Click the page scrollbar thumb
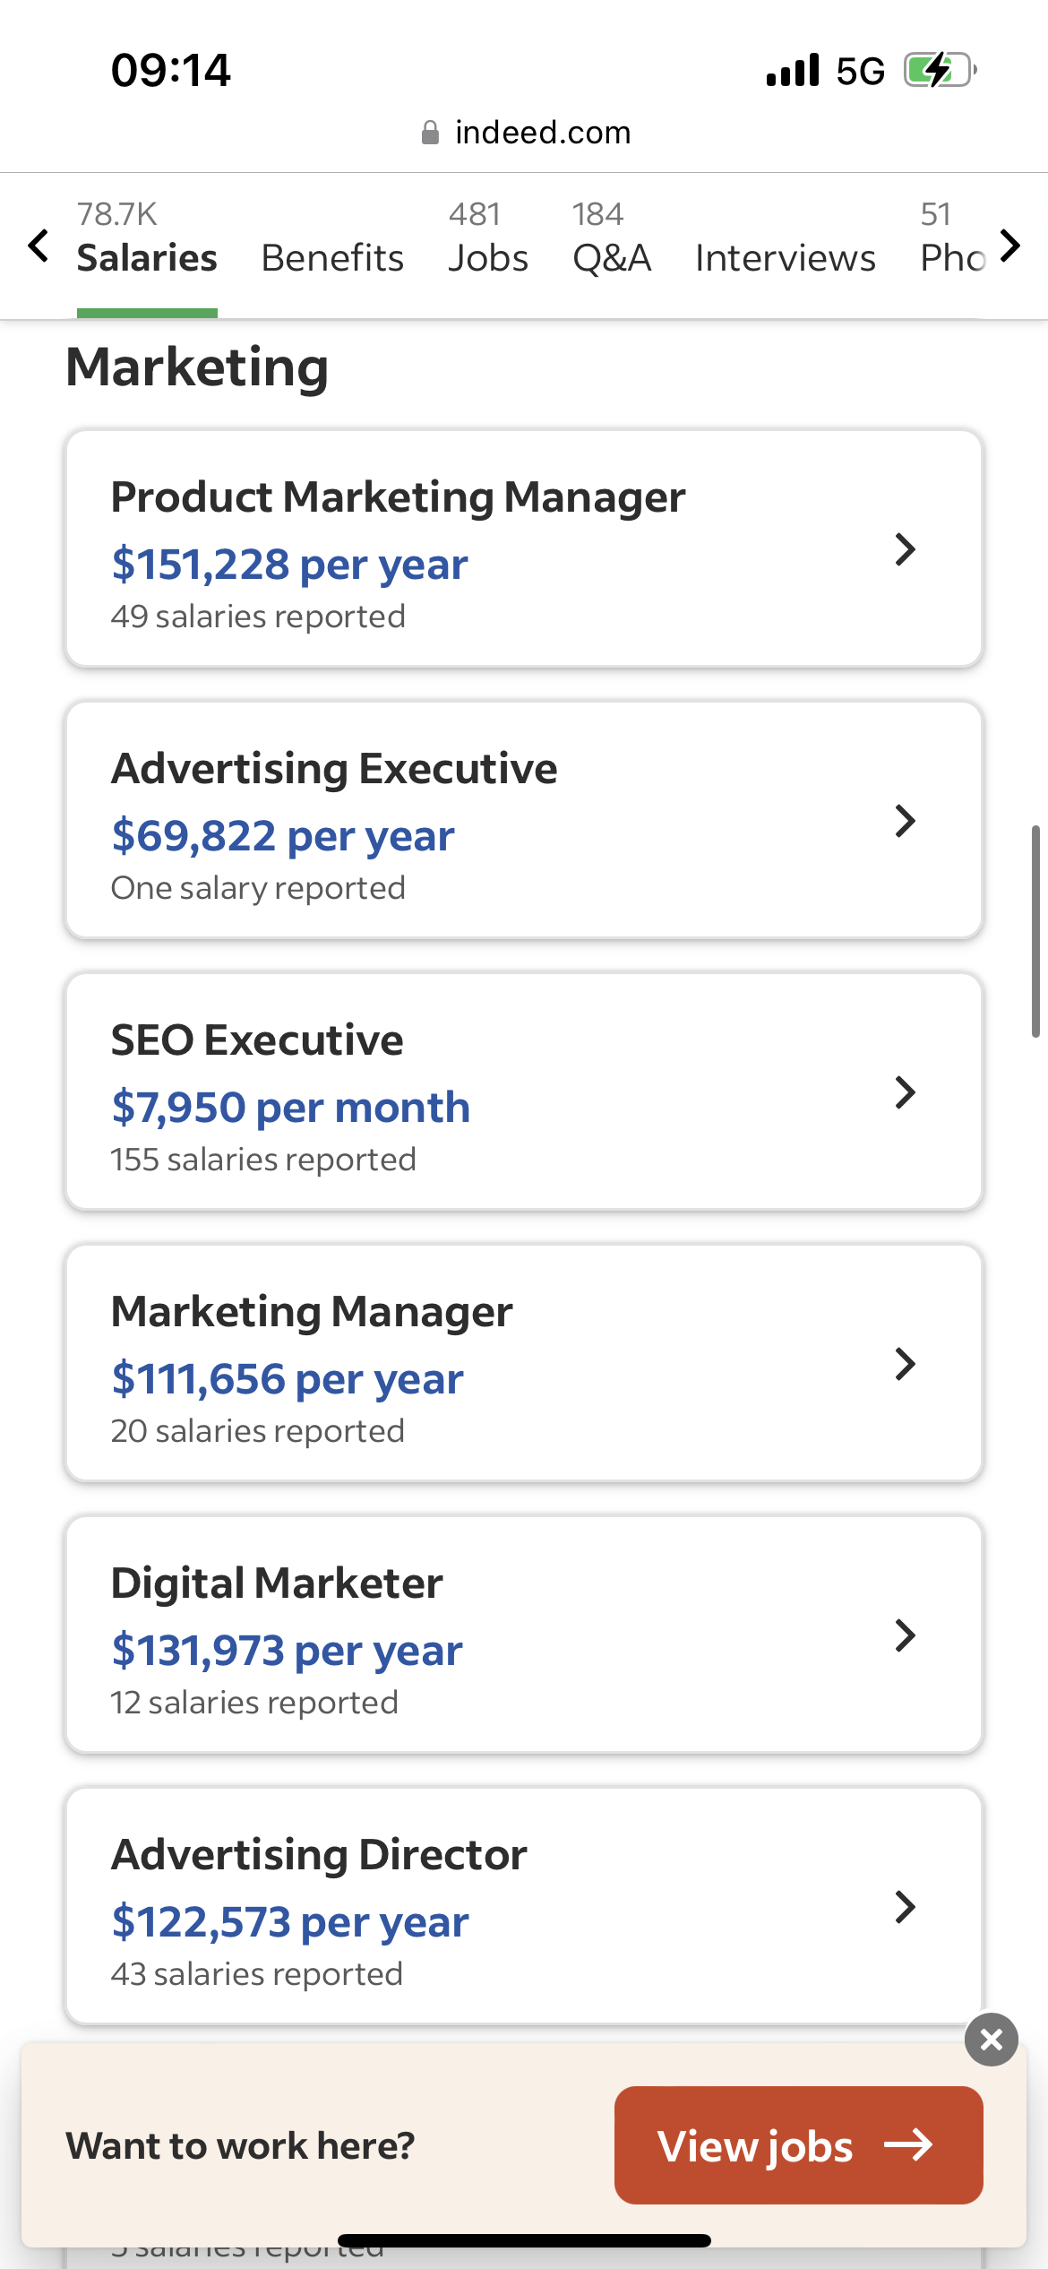The width and height of the screenshot is (1048, 2269). [x=1035, y=932]
